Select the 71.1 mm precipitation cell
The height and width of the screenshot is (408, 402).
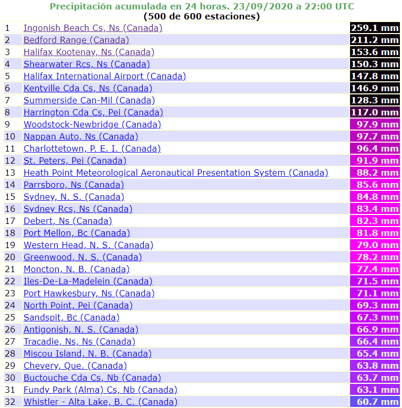(375, 293)
